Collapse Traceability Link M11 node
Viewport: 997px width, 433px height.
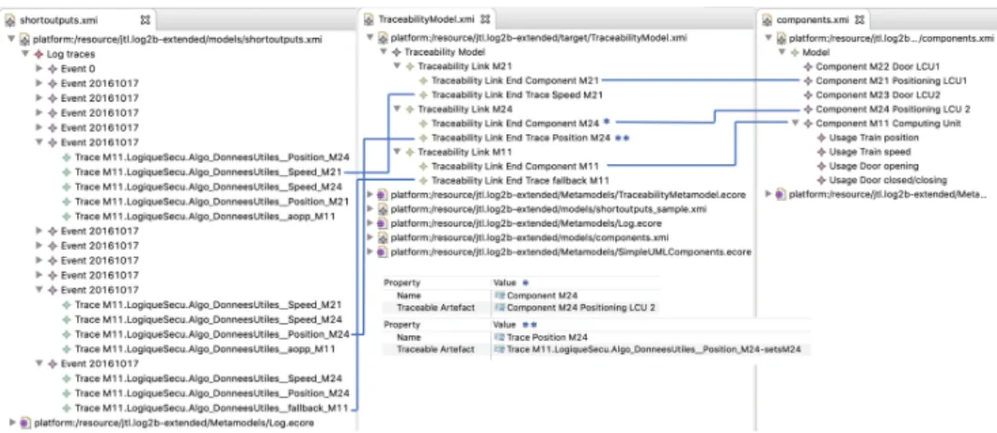coord(397,152)
